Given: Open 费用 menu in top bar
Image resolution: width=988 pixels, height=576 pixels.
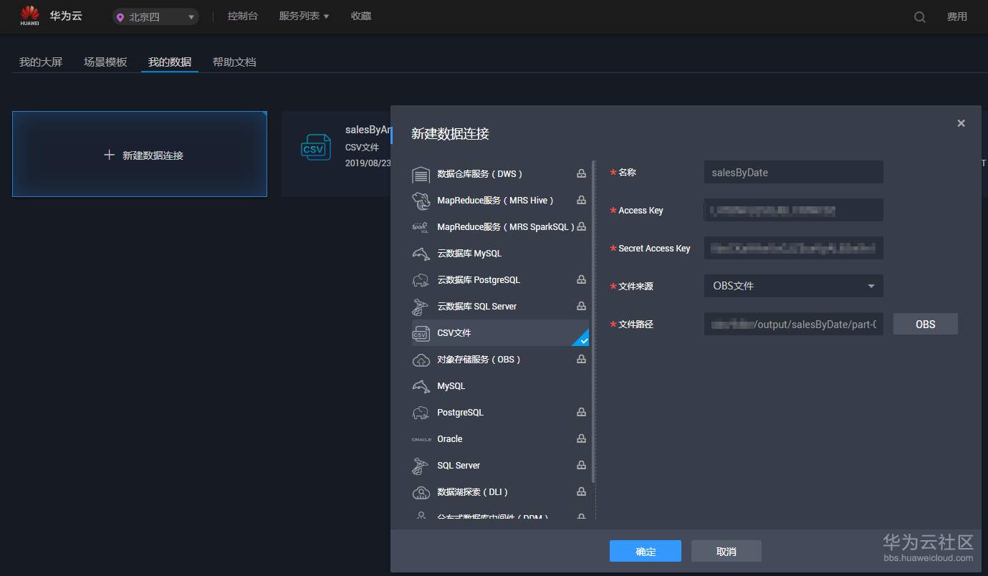Looking at the screenshot, I should pyautogui.click(x=957, y=16).
